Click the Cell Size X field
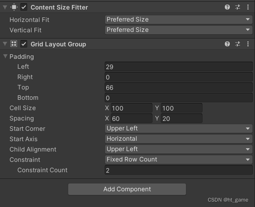 coord(131,108)
